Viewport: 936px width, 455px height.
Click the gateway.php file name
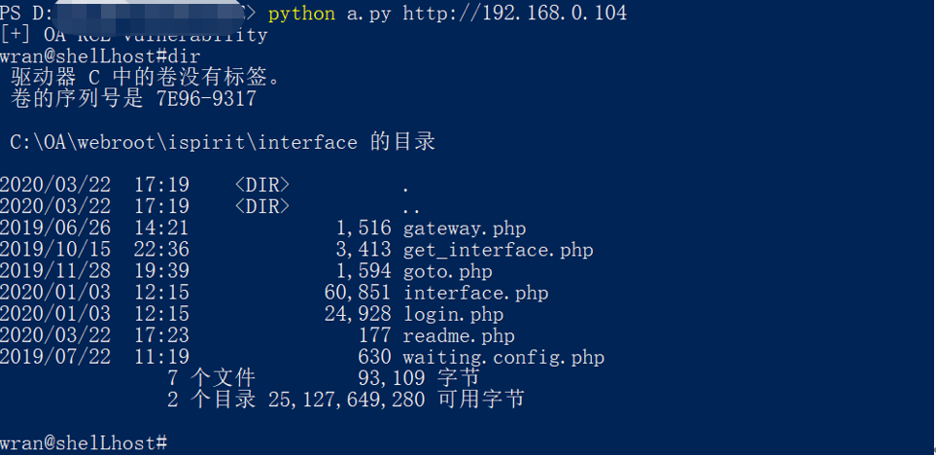coord(464,228)
